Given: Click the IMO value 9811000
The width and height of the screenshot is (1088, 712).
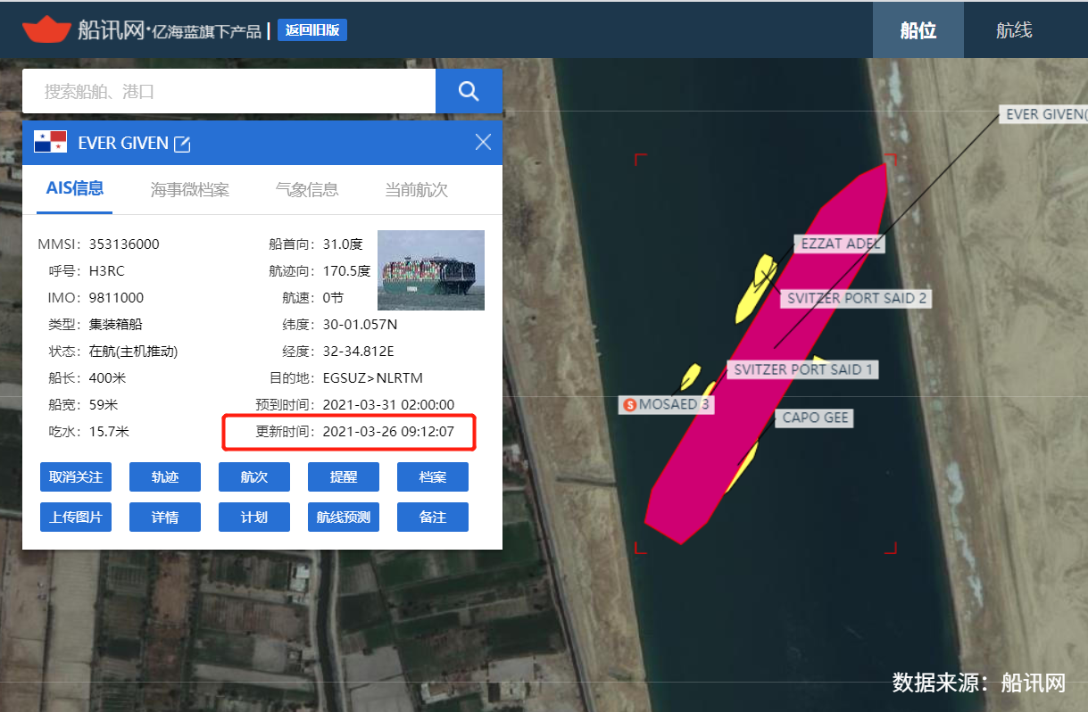Looking at the screenshot, I should click(116, 298).
